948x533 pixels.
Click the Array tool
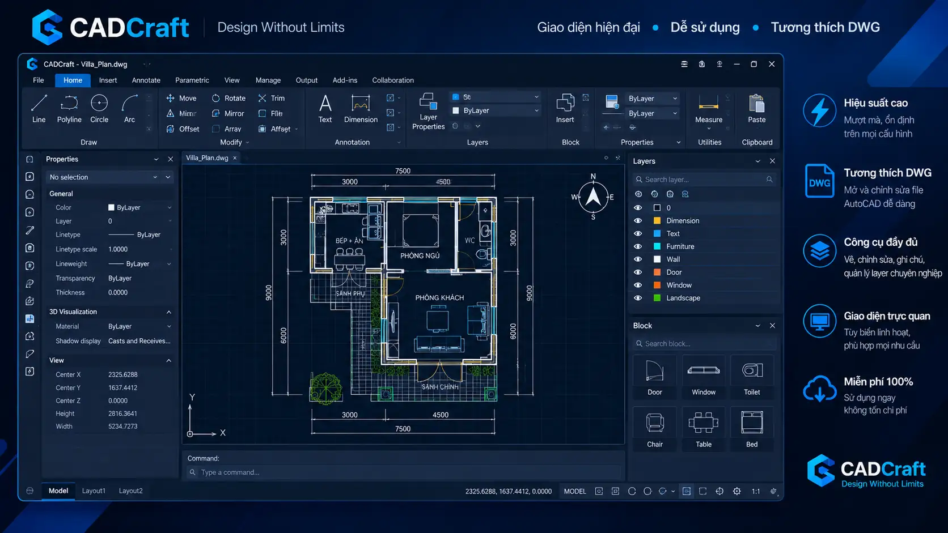point(227,129)
